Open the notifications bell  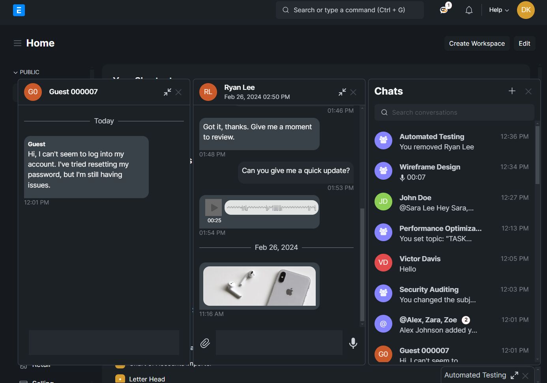tap(469, 10)
